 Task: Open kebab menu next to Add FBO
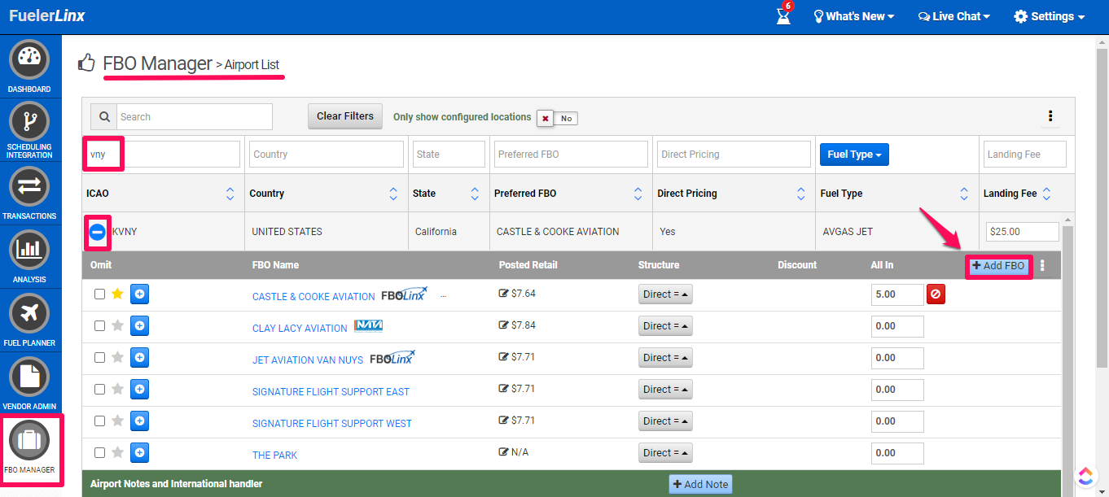click(1043, 266)
